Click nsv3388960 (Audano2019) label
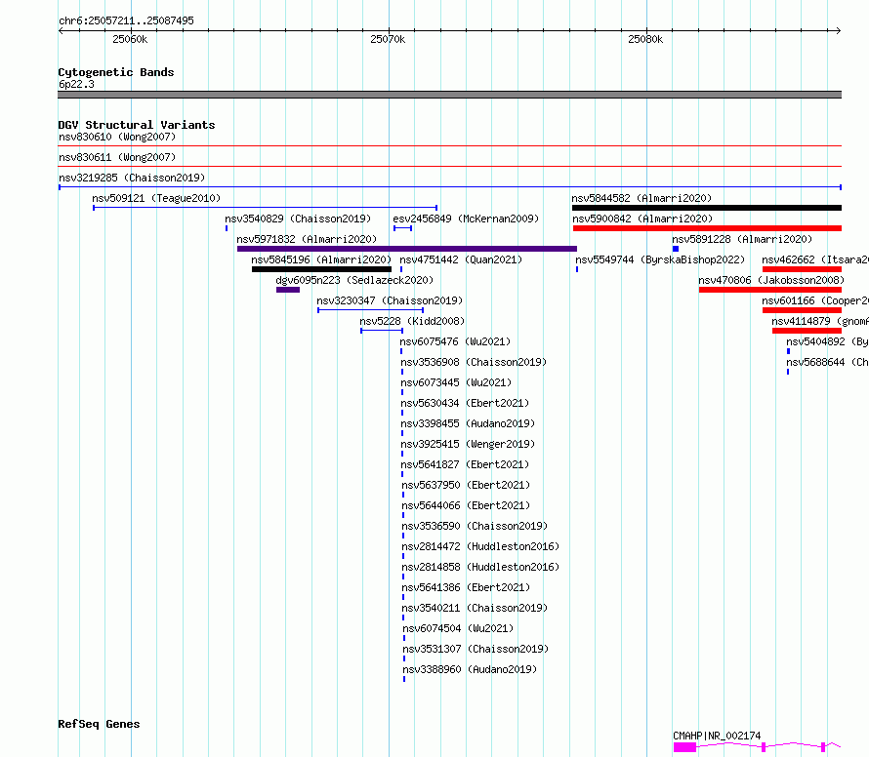 click(x=470, y=669)
